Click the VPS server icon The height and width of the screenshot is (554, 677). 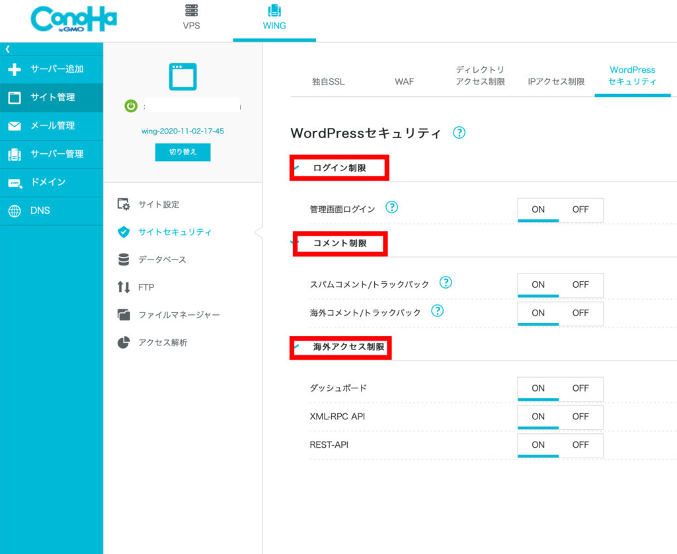coord(191,10)
